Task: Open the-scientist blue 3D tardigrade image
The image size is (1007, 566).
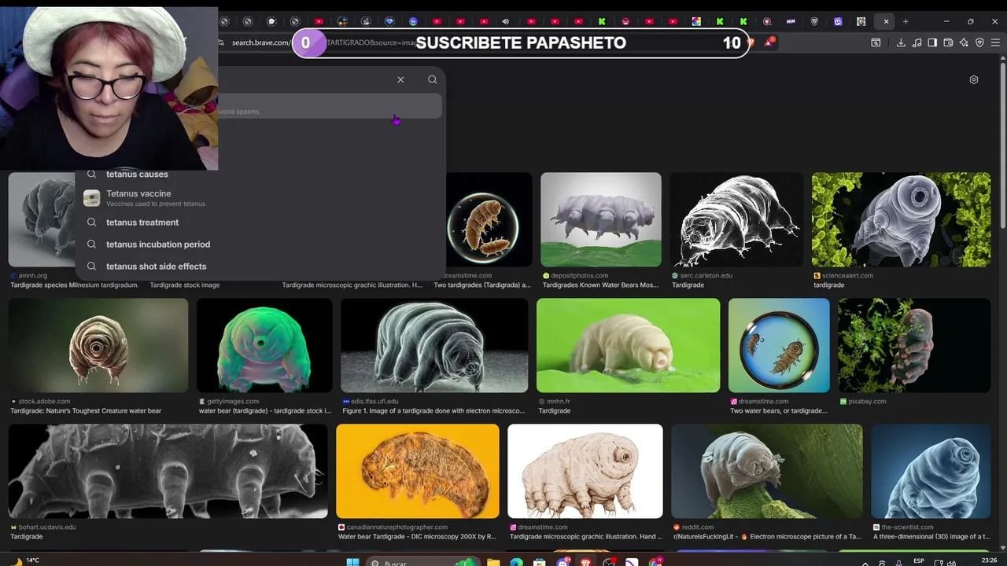Action: pos(931,472)
